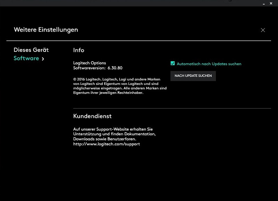Image resolution: width=278 pixels, height=201 pixels.
Task: Select the Software section
Action: click(x=26, y=58)
